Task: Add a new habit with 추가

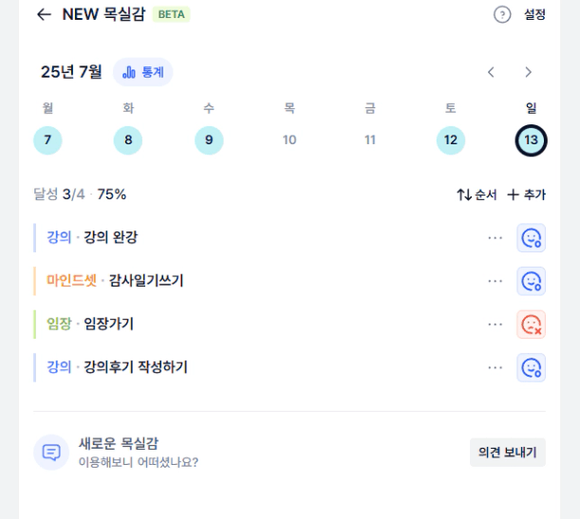Action: (x=526, y=195)
